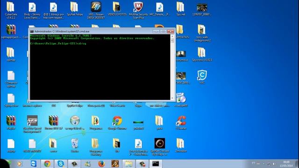
Task: Open Skype from the taskbar
Action: point(61,164)
